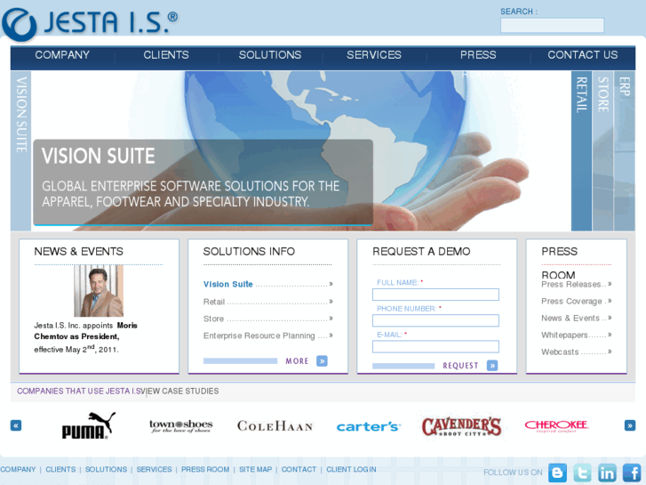Click Moris Chemtov's photo

click(x=99, y=291)
